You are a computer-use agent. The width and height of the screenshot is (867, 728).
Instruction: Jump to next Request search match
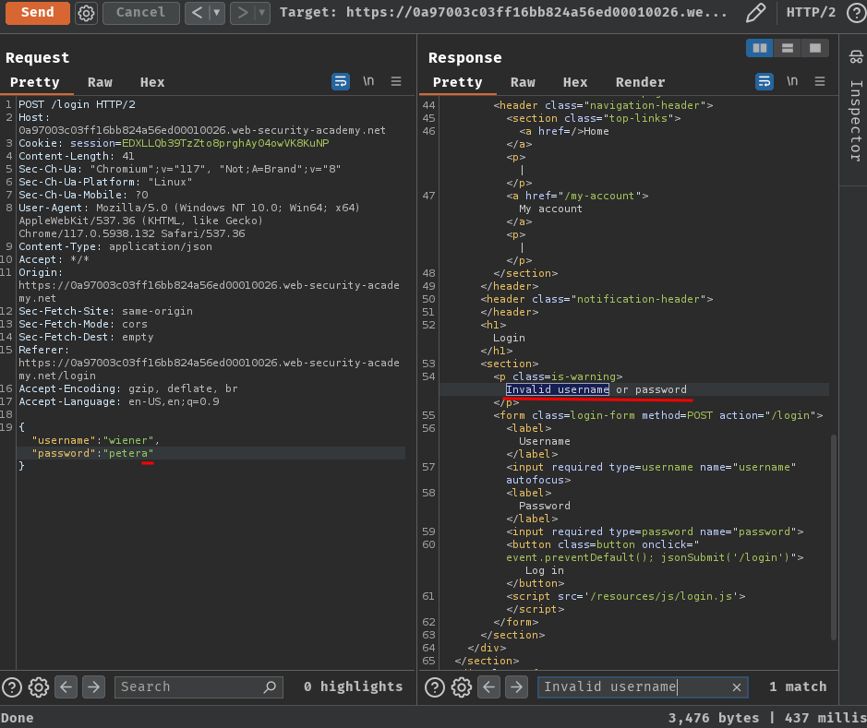(94, 687)
